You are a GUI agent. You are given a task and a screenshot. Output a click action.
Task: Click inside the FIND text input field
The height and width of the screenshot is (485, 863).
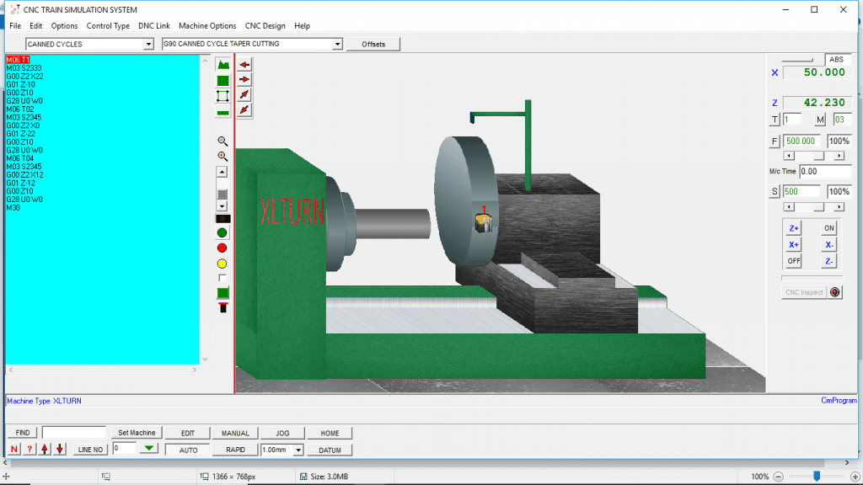tap(74, 432)
